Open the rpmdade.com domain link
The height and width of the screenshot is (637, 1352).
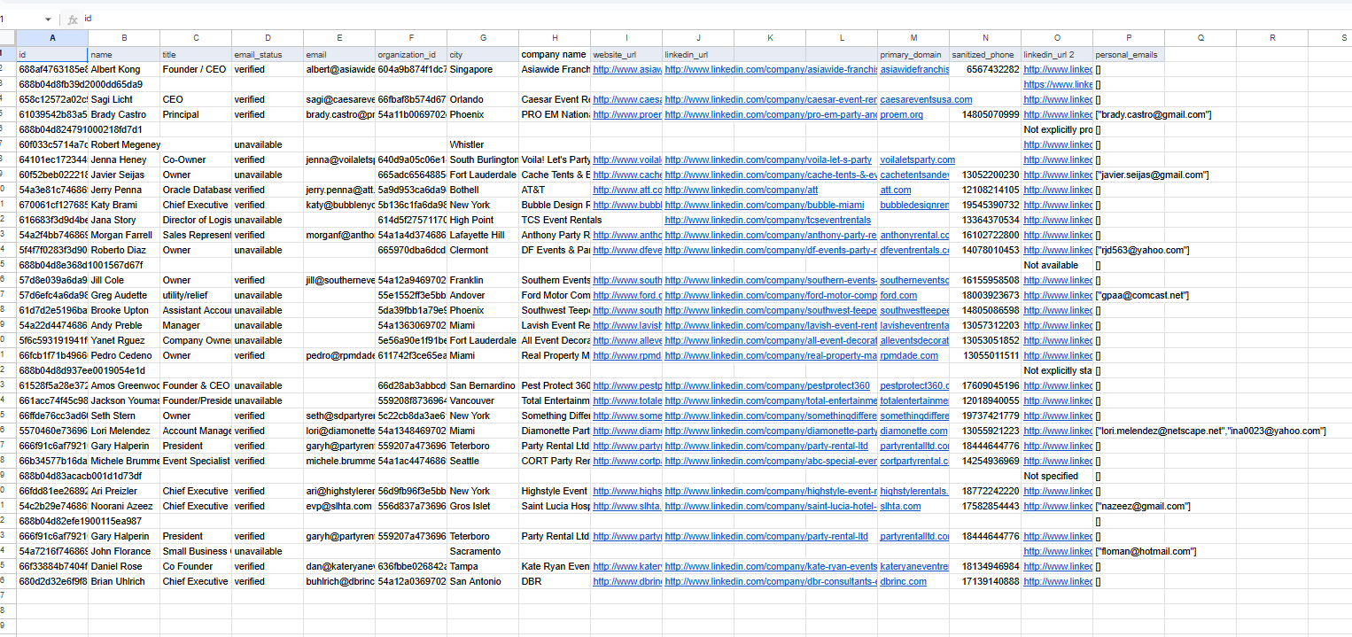click(x=908, y=355)
